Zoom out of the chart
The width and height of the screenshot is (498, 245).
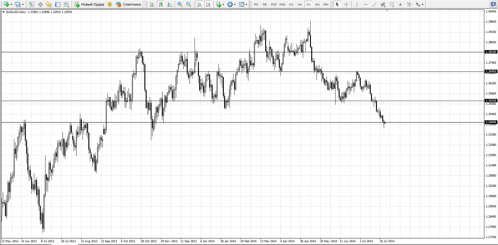click(x=188, y=4)
